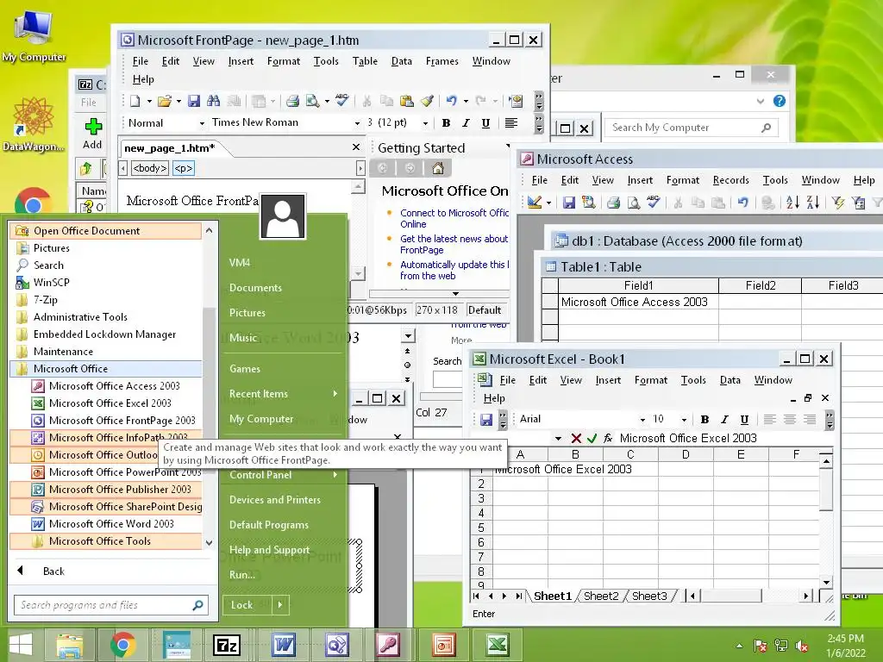
Task: Cancel formula entry red X in Excel
Action: 575,438
